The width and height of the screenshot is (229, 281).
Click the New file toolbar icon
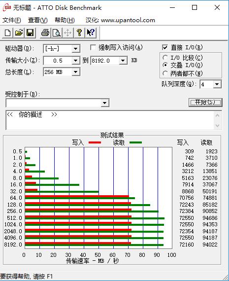[x=7, y=33]
